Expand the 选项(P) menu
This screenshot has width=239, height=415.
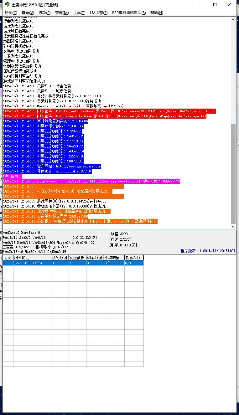point(44,13)
